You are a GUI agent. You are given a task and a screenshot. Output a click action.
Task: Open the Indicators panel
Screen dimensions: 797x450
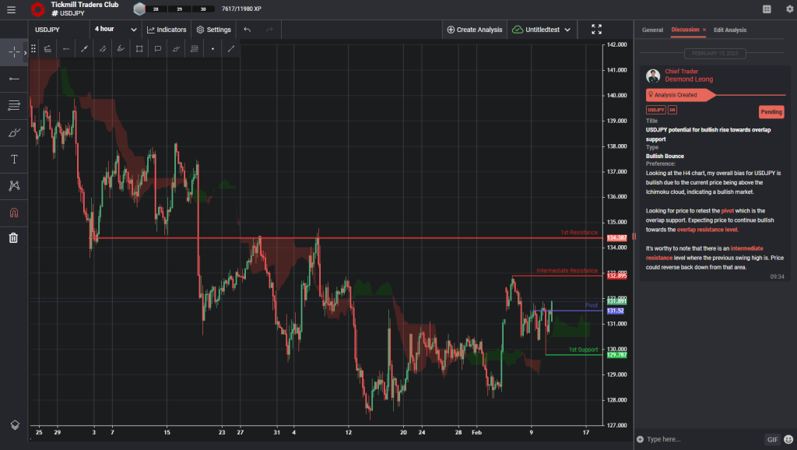[166, 29]
